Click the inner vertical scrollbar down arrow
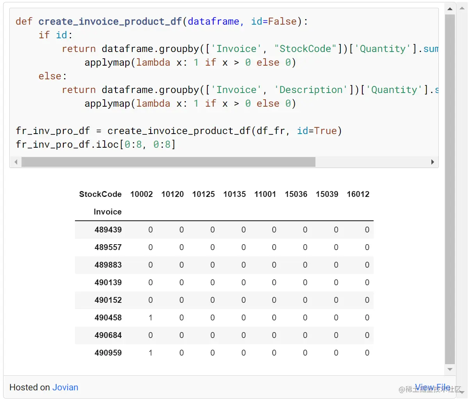Viewport: 472px width, 404px height. click(x=450, y=369)
